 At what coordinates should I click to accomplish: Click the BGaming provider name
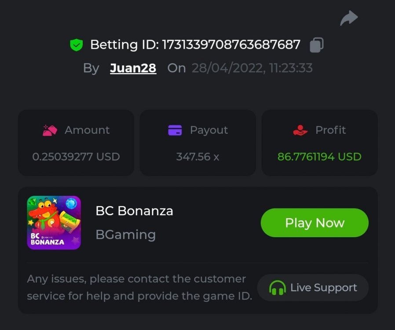pyautogui.click(x=125, y=235)
